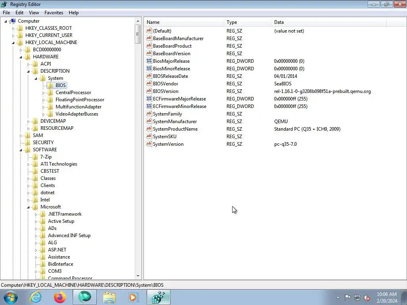Click the Computer icon at tree root

pos(13,21)
